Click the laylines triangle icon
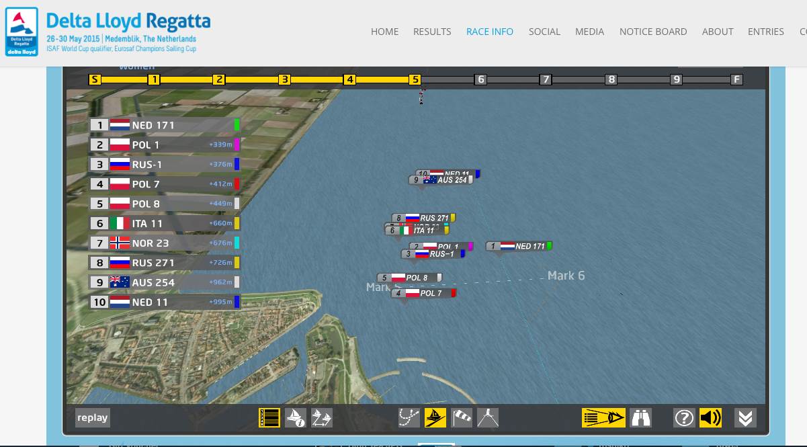807x447 pixels. [x=488, y=417]
